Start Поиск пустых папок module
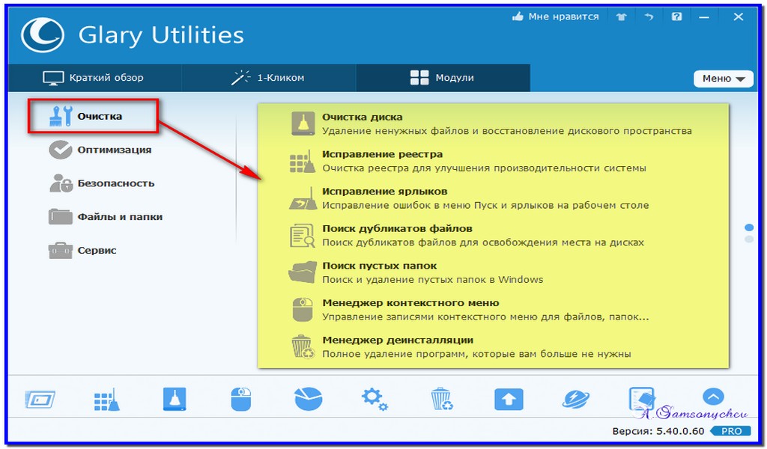 pyautogui.click(x=416, y=272)
